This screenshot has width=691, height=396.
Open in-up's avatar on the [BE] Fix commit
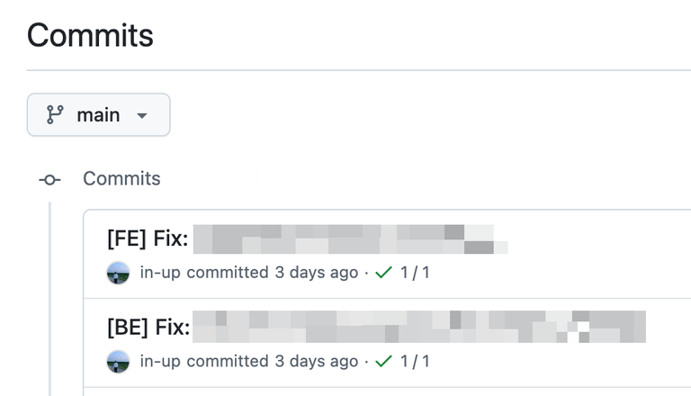pos(118,362)
